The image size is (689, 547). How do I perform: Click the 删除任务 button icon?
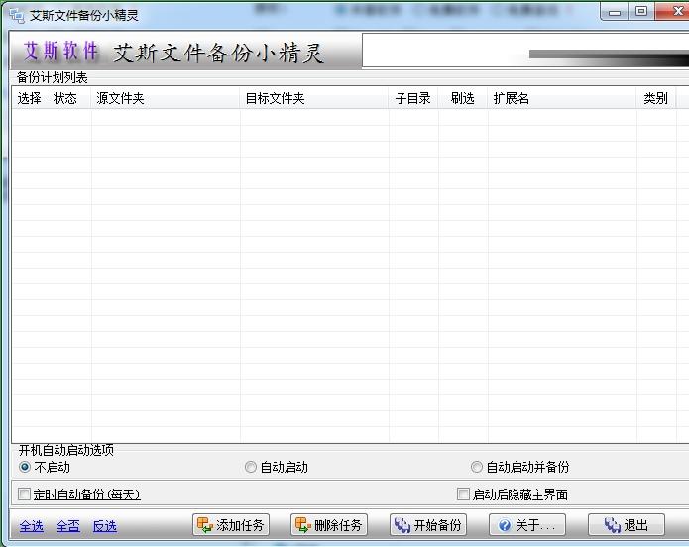click(302, 525)
